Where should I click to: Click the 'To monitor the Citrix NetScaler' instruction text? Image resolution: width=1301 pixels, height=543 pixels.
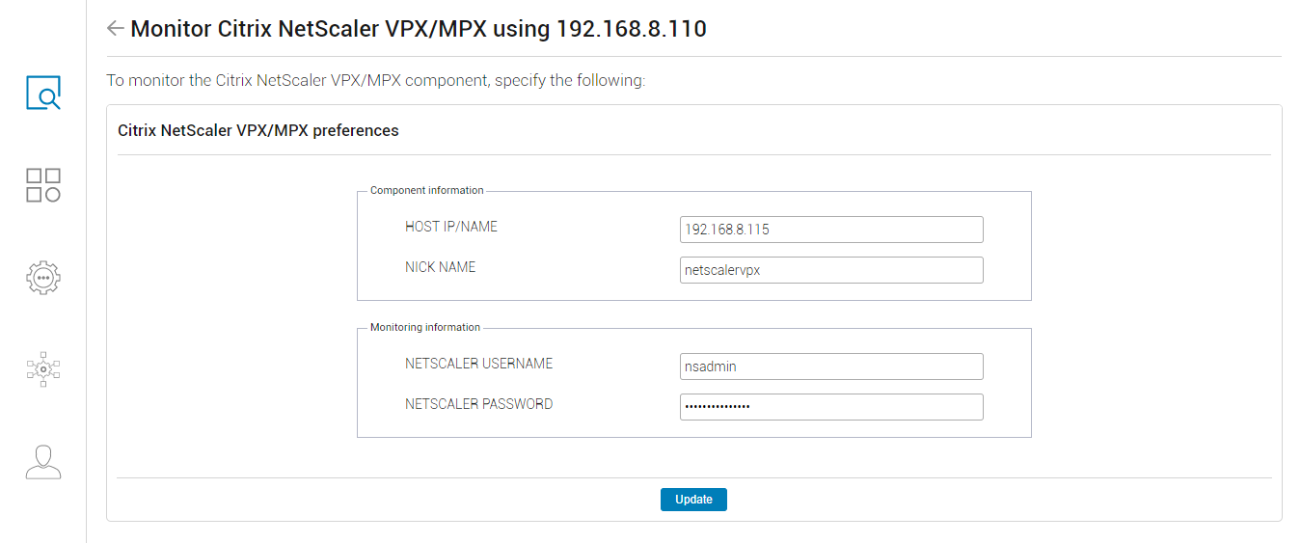point(376,81)
